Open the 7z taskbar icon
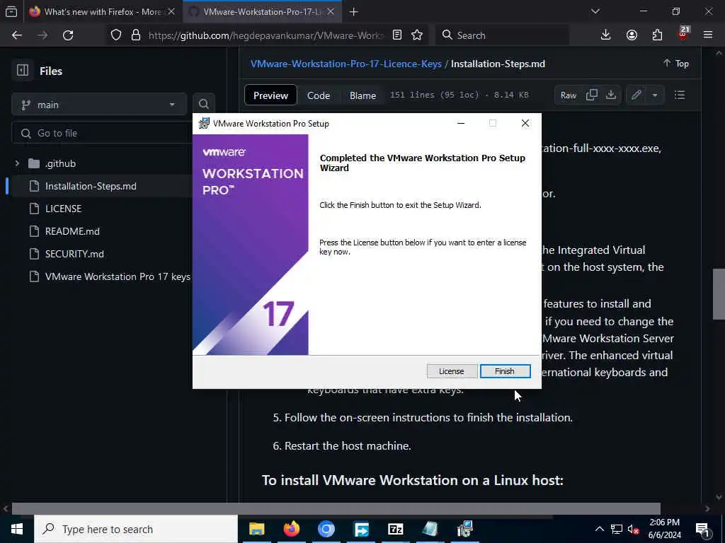Viewport: 725px width, 543px height. pos(396,529)
